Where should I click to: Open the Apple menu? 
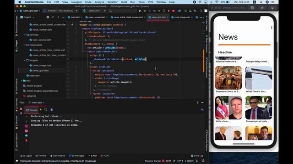(20, 2)
